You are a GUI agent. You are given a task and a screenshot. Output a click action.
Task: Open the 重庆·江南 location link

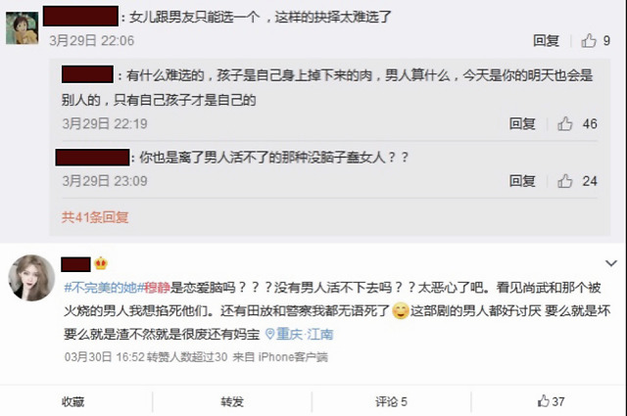[305, 334]
